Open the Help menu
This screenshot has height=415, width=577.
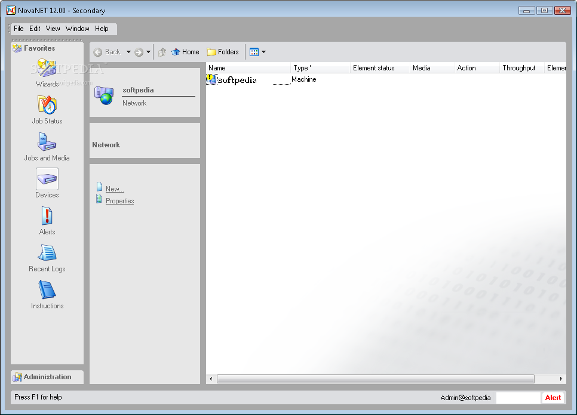pos(102,29)
